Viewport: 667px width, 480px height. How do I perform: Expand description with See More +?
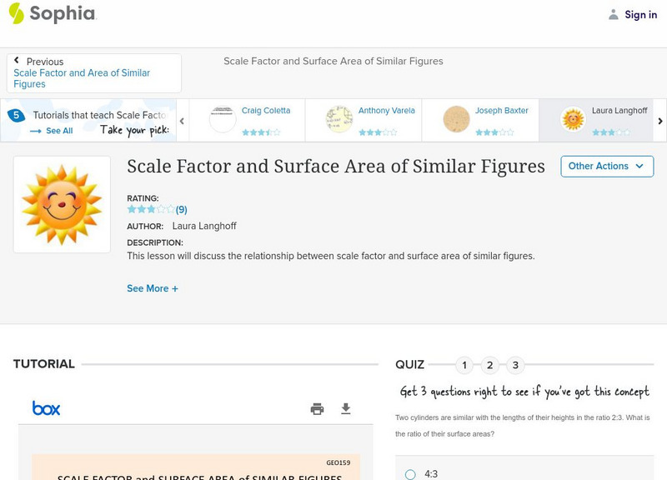tap(153, 288)
